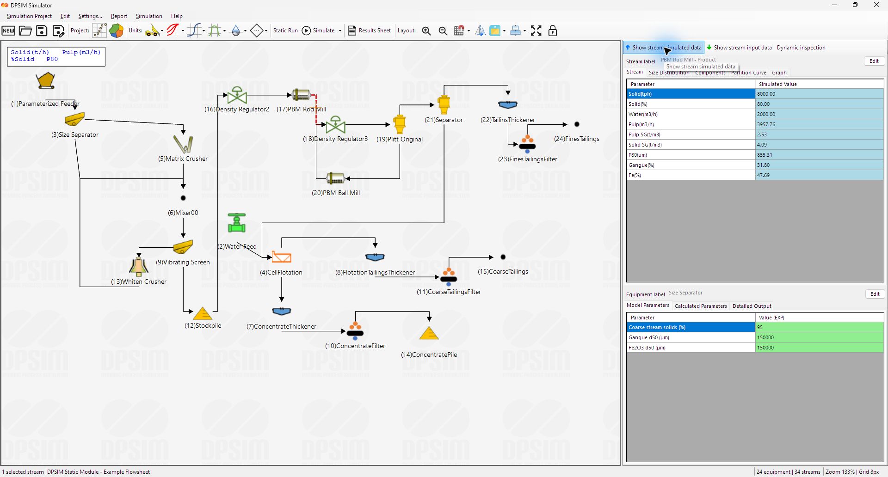This screenshot has height=477, width=888.
Task: Open the Simulate dropdown arrow
Action: tap(340, 31)
